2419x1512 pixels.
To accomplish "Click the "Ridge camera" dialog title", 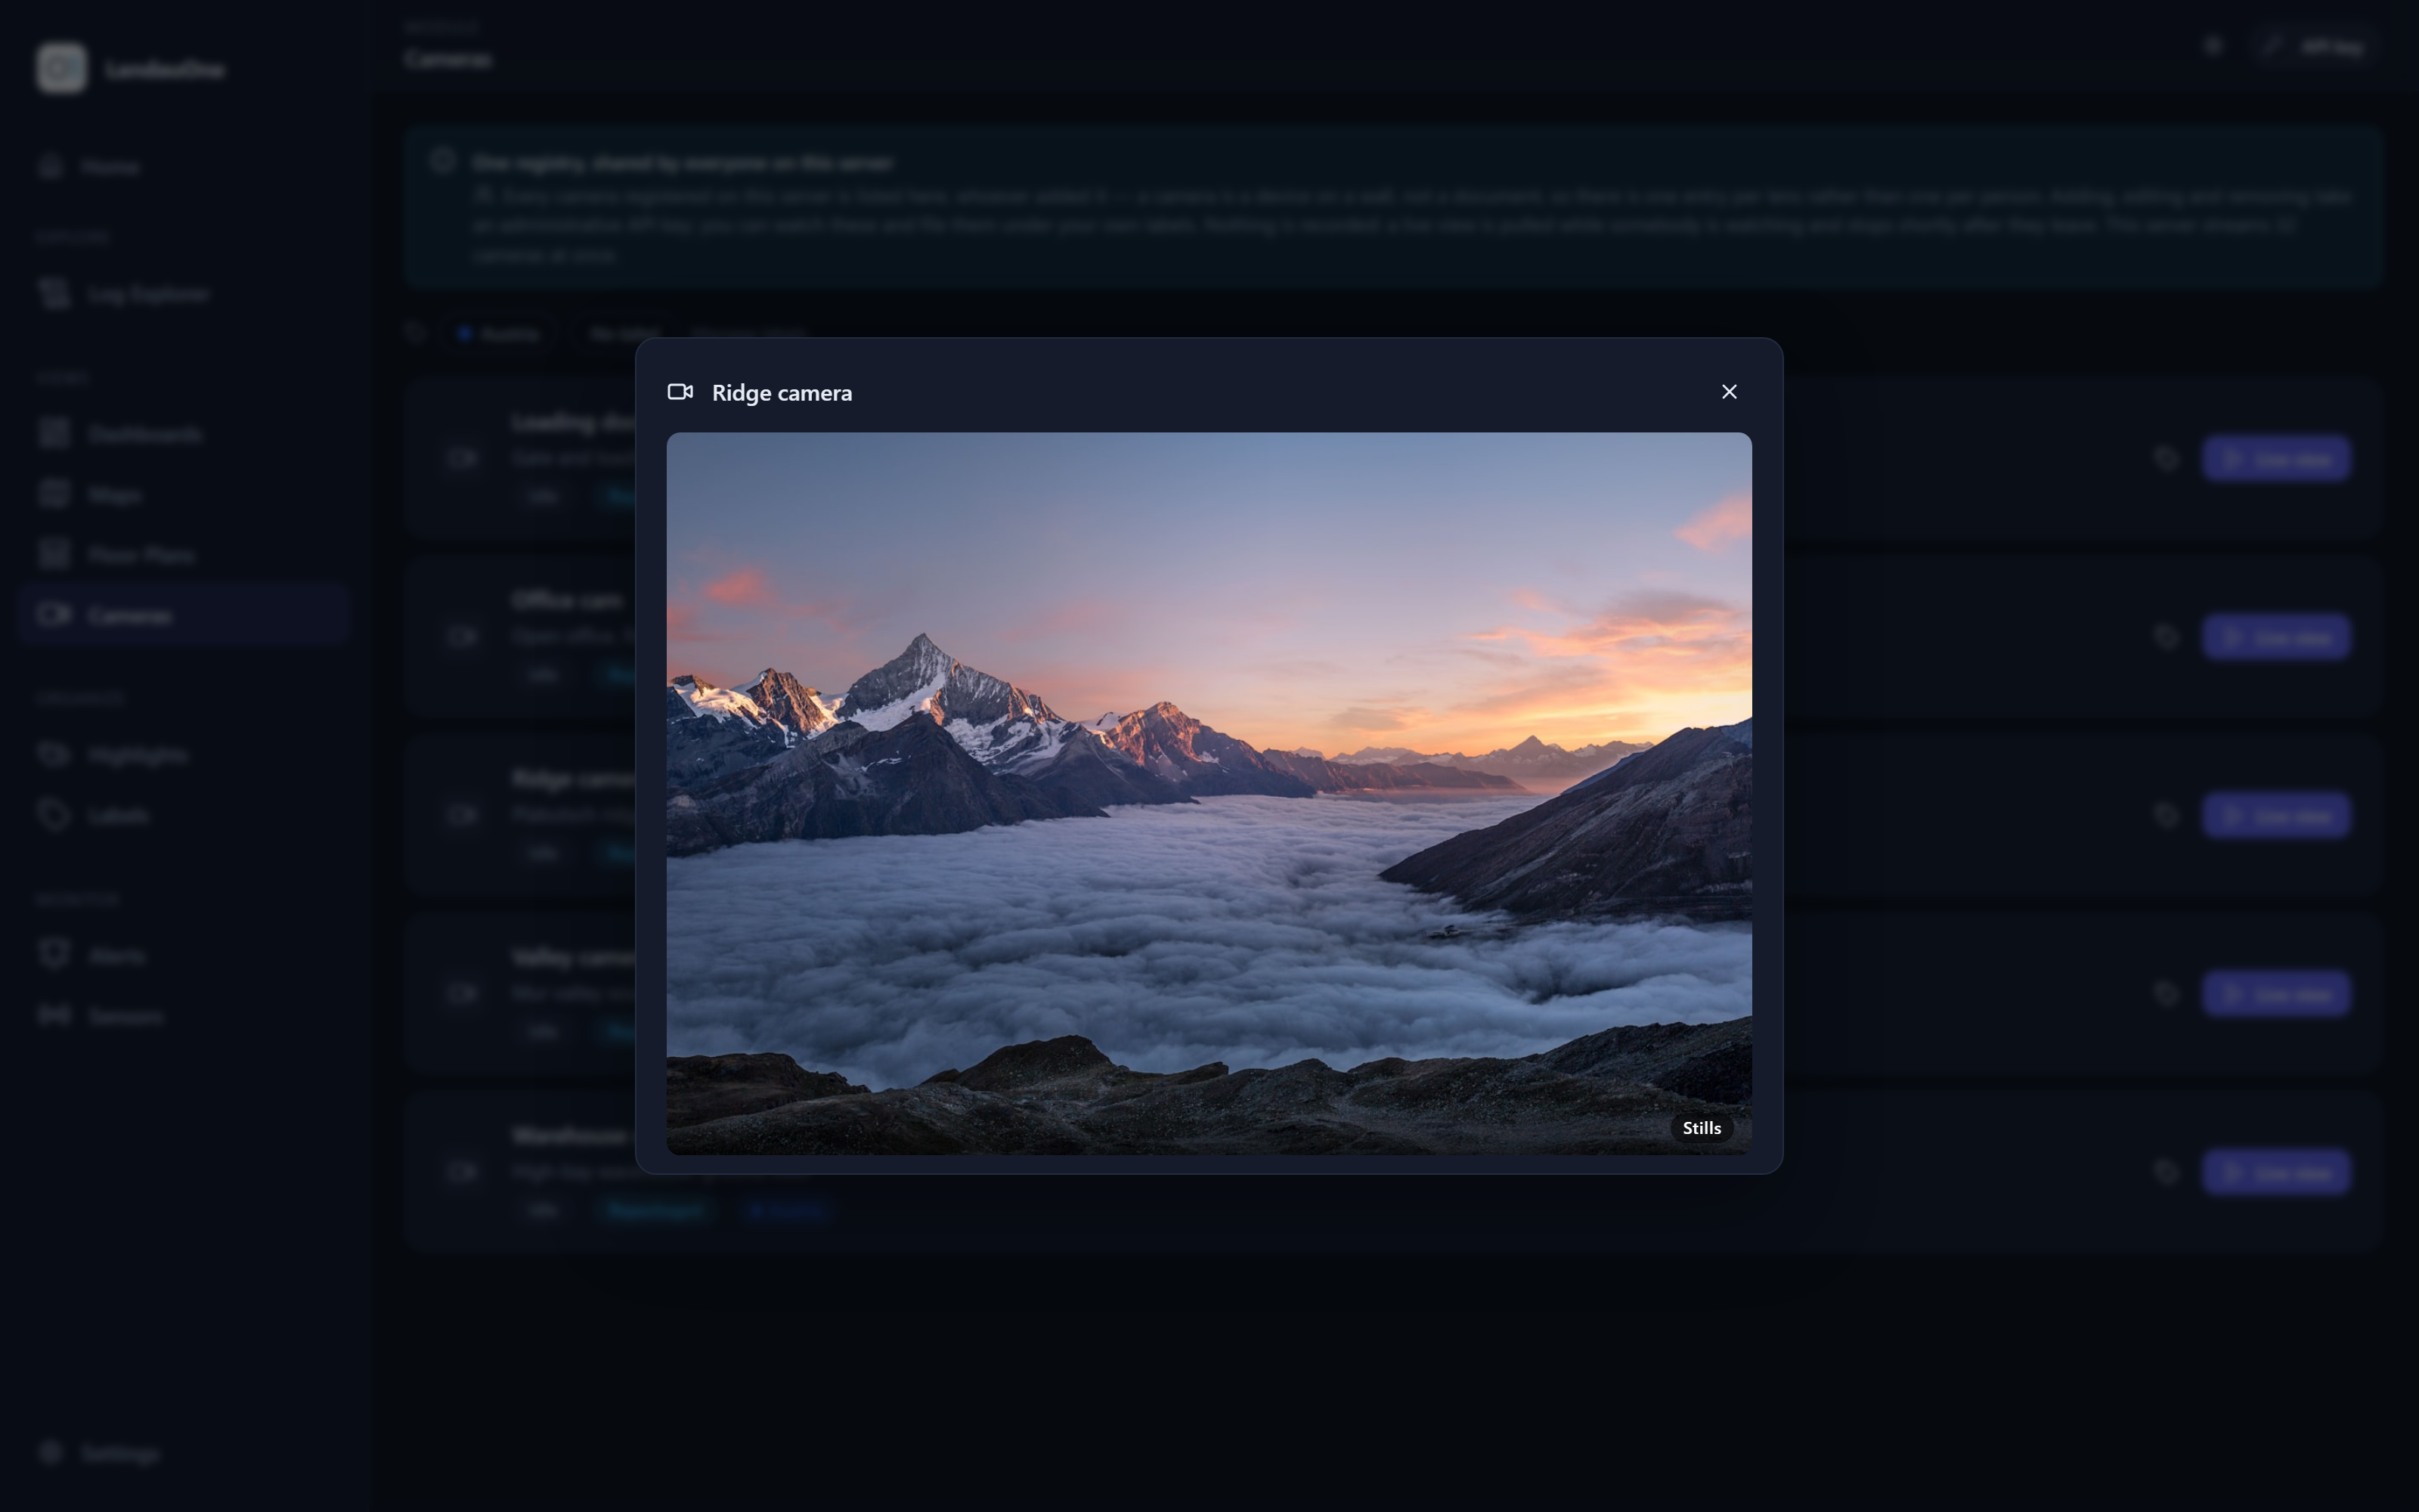I will point(782,393).
